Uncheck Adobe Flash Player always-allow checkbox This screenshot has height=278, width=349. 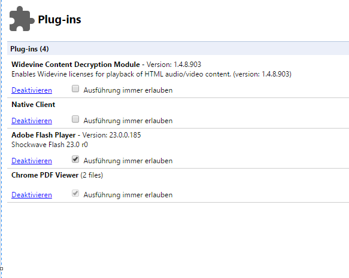[75, 159]
